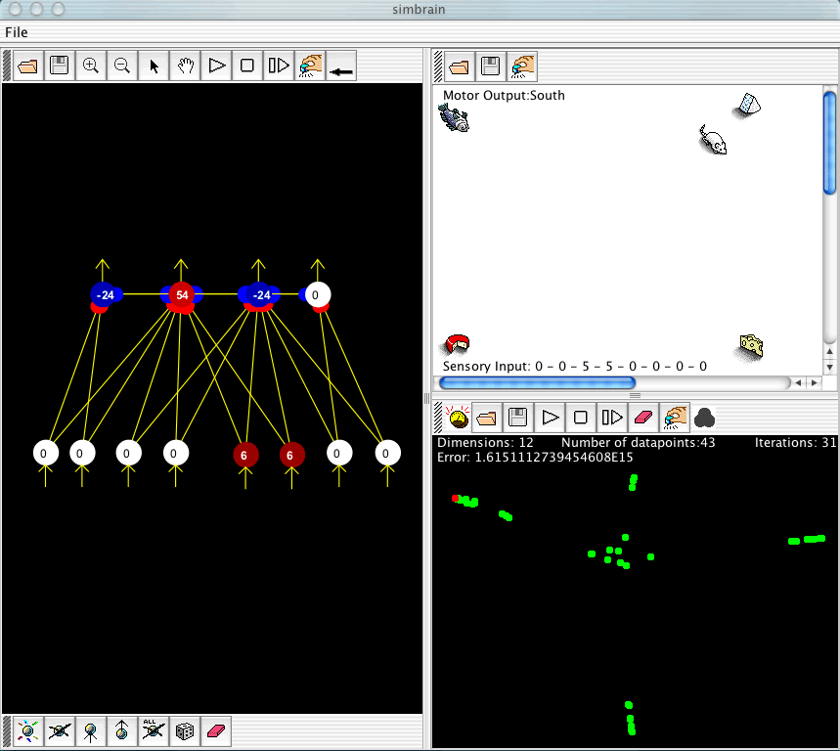840x751 pixels.
Task: Click the zoom out magnifier tool
Action: (122, 66)
